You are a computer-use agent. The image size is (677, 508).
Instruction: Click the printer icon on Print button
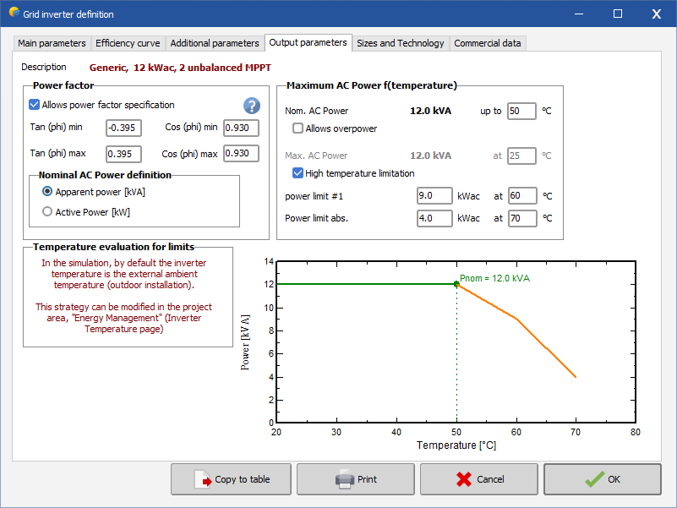click(345, 479)
